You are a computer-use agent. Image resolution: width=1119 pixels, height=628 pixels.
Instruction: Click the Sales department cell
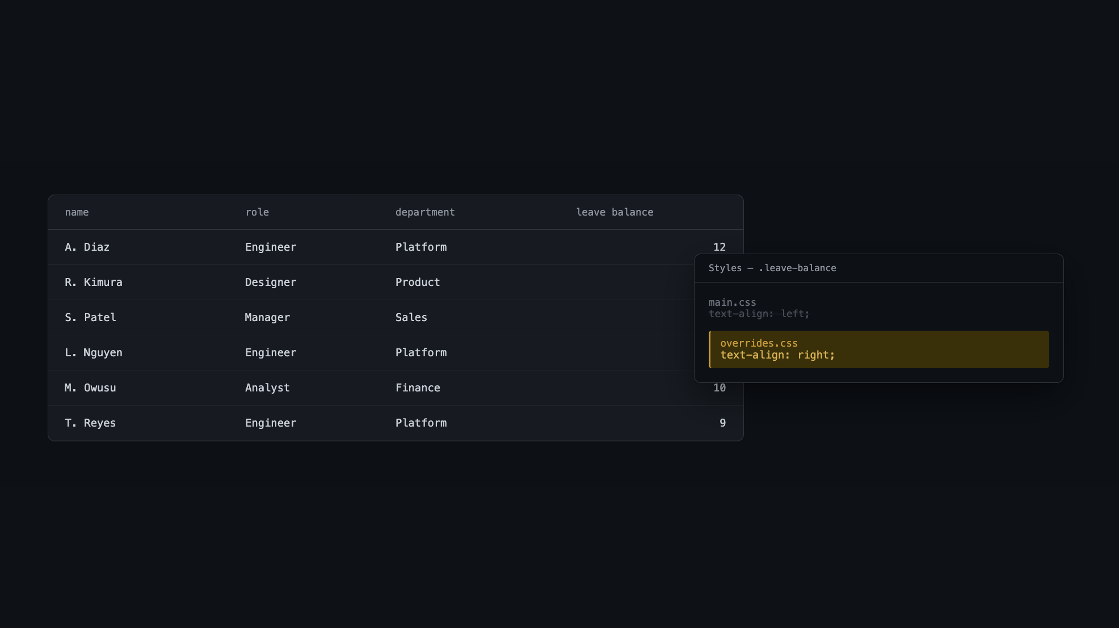pos(411,318)
